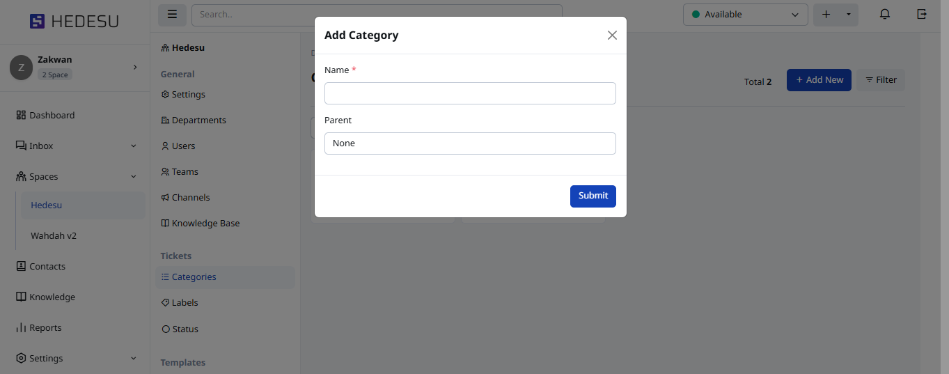Expand the Inbox menu chevron
The height and width of the screenshot is (374, 949).
pyautogui.click(x=134, y=146)
